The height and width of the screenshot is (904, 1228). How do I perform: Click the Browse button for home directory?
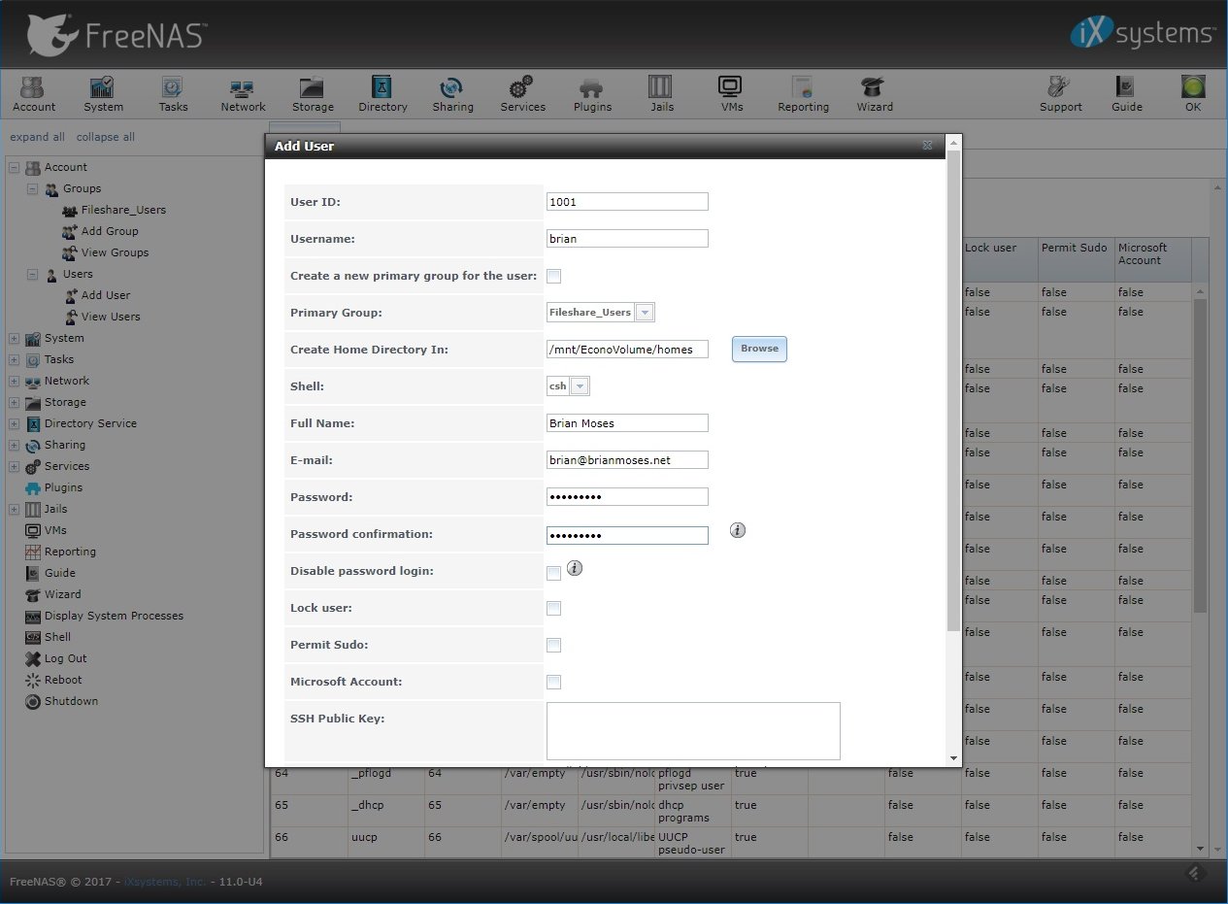(x=759, y=349)
